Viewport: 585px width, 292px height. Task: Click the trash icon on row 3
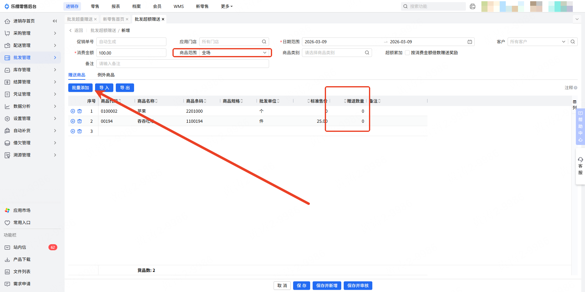80,131
